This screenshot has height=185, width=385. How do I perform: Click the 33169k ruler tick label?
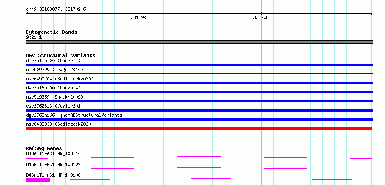[x=139, y=17]
